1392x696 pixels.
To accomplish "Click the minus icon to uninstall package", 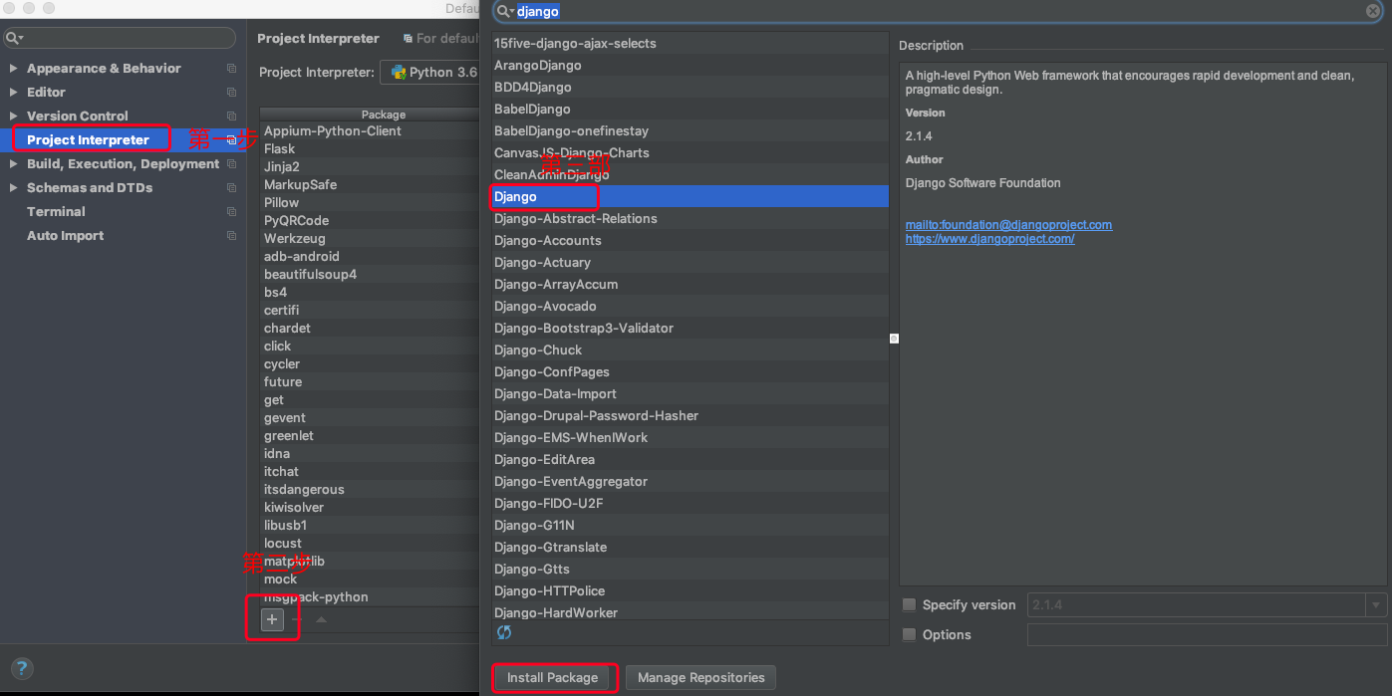I will tap(296, 619).
